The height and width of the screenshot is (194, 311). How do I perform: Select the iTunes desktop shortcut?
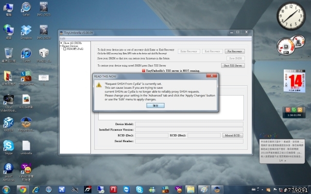pos(26,55)
